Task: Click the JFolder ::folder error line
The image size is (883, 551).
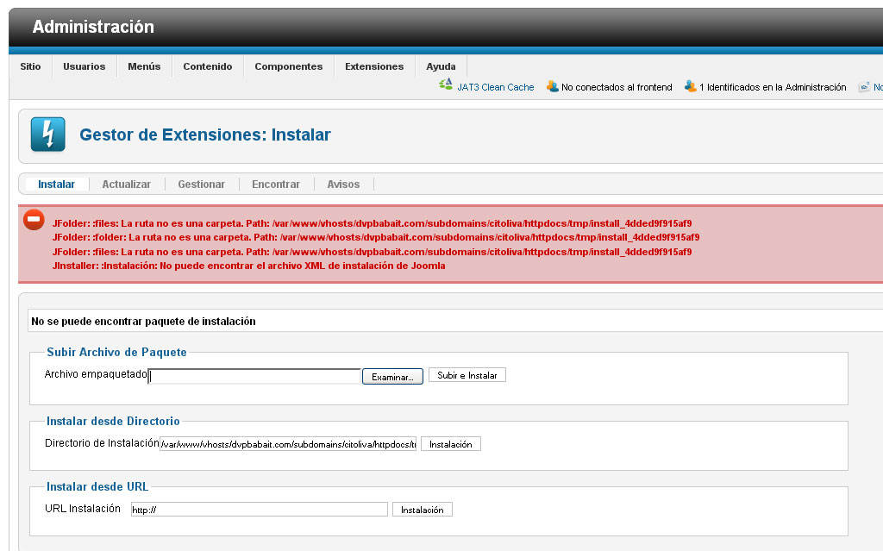Action: tap(376, 237)
